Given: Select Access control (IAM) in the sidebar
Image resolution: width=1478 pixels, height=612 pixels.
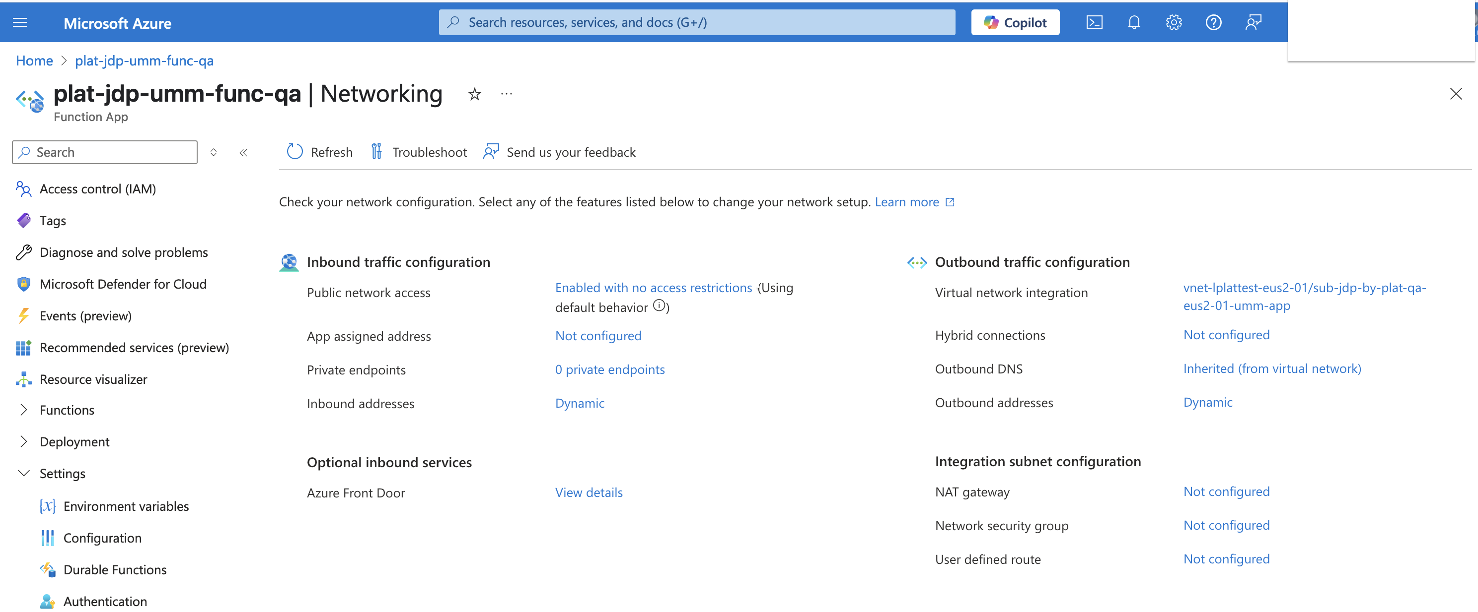Looking at the screenshot, I should (97, 189).
